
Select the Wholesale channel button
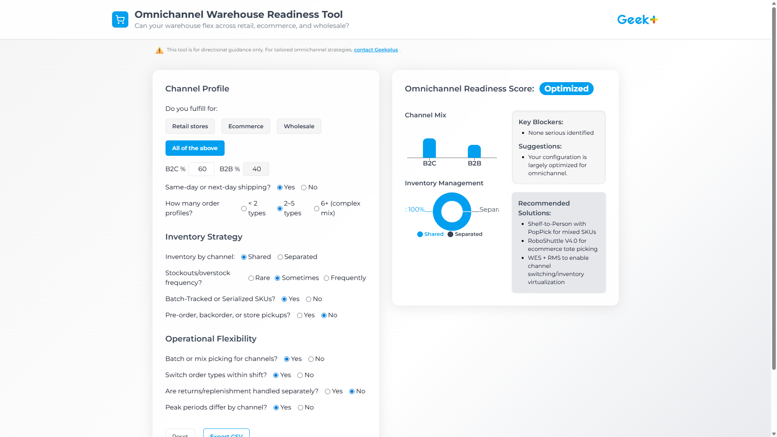coord(299,126)
